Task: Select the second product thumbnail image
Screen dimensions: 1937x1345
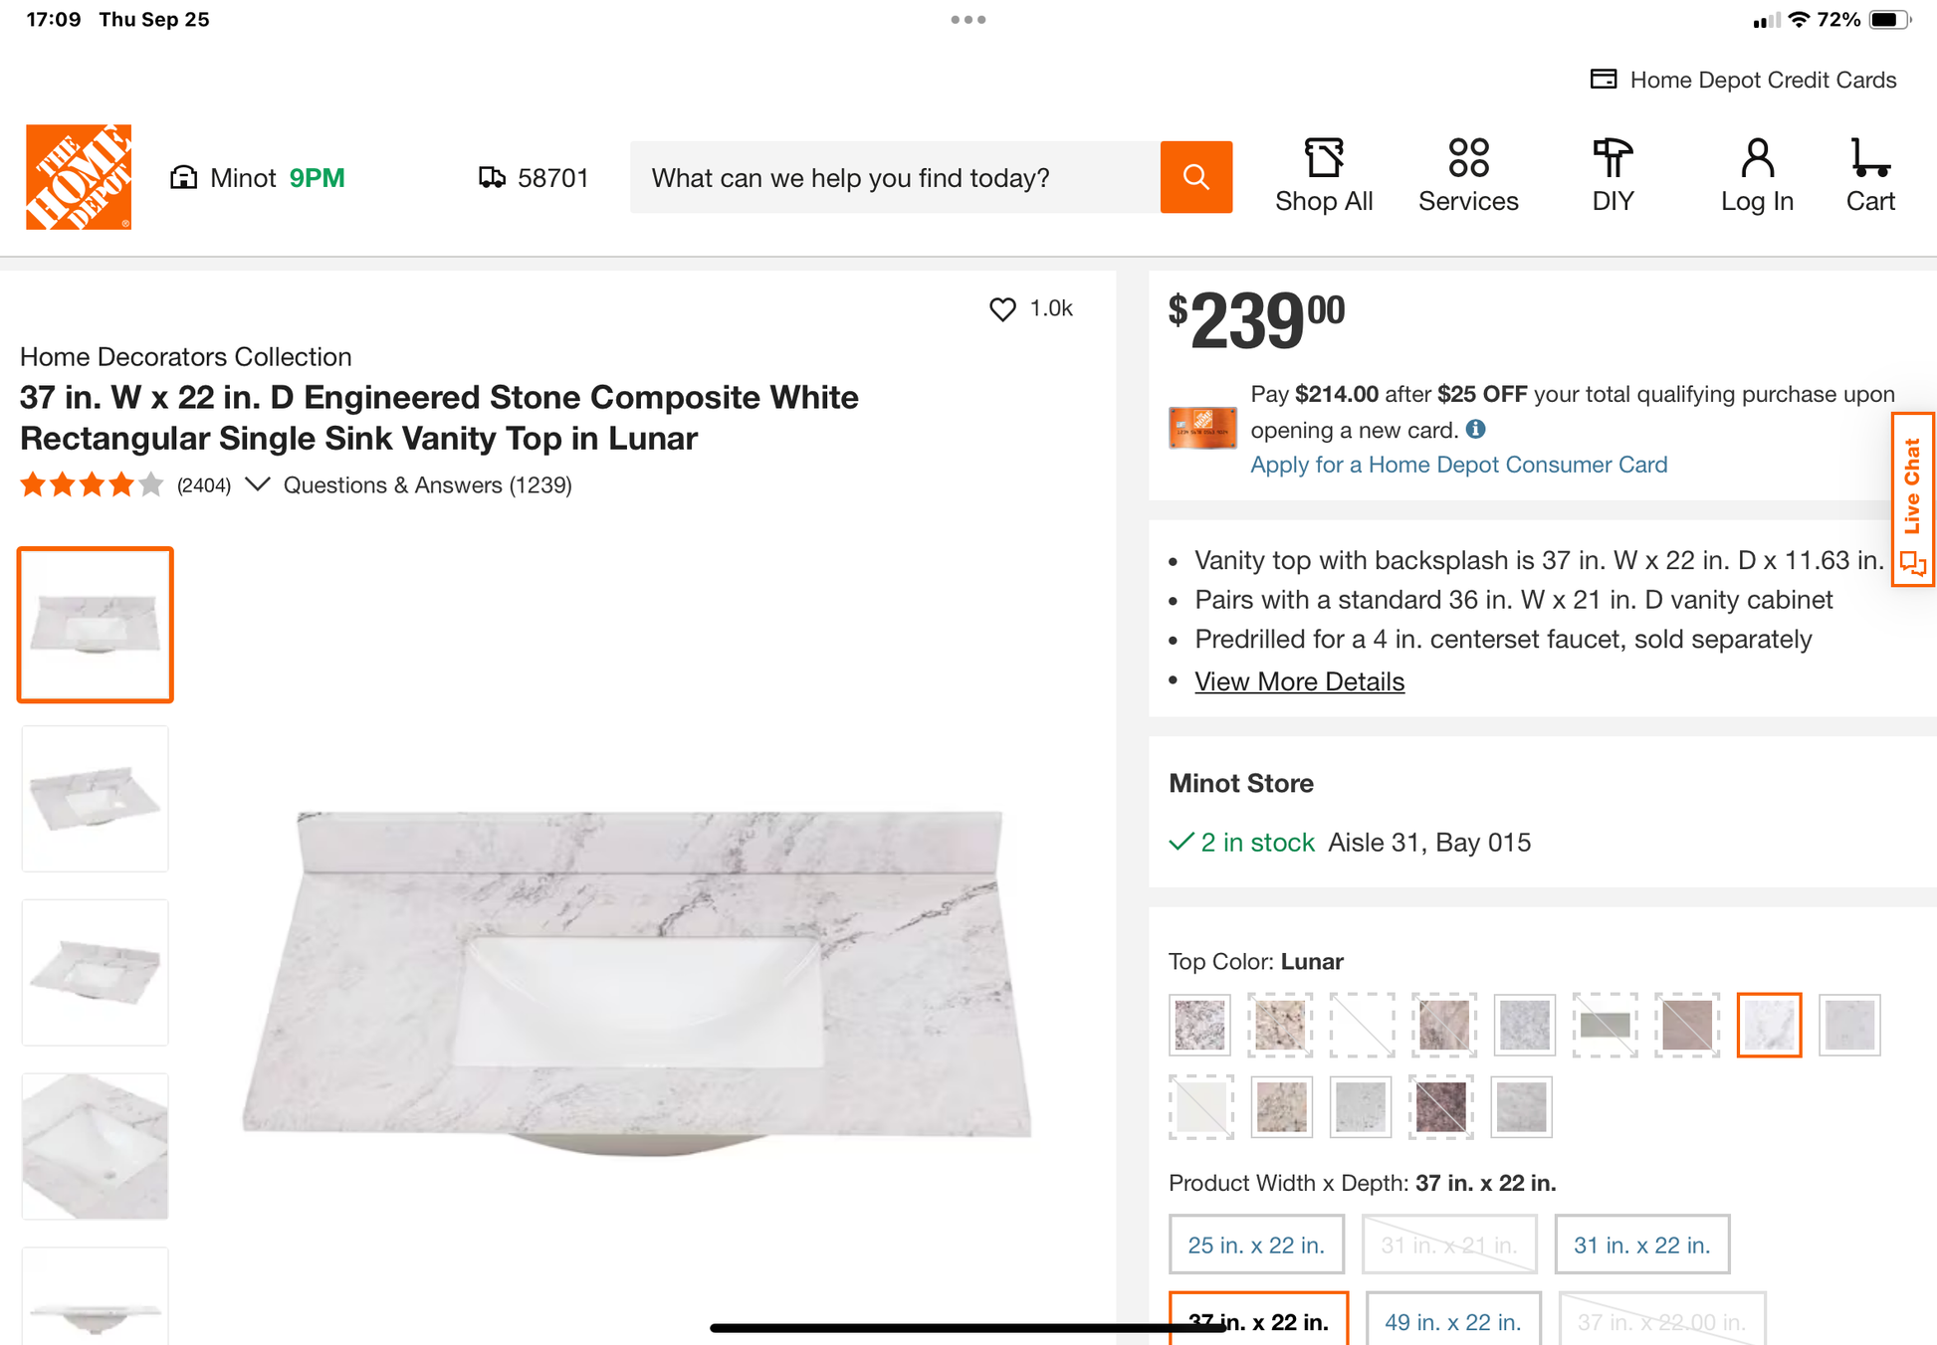Action: [x=96, y=799]
